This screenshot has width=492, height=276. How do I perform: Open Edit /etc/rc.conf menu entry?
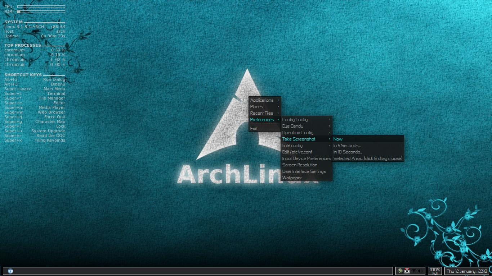click(307, 152)
